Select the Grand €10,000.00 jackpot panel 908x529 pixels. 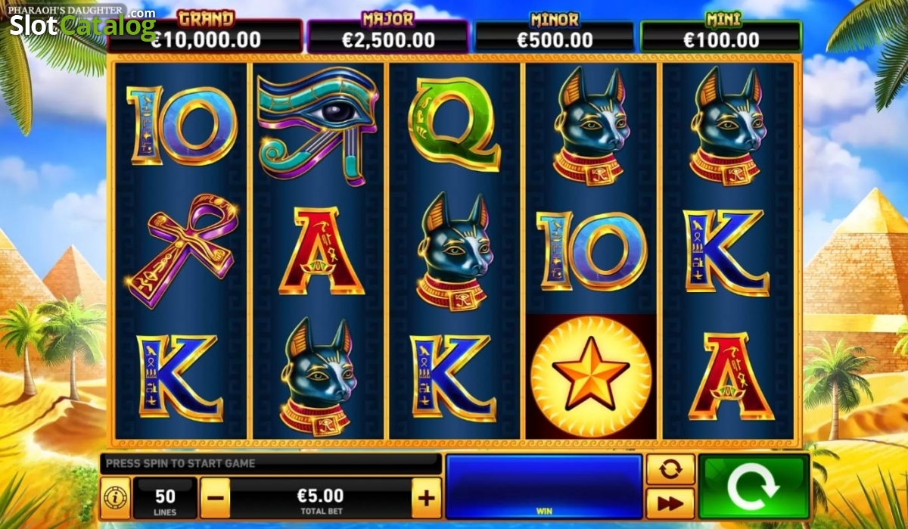(x=206, y=35)
